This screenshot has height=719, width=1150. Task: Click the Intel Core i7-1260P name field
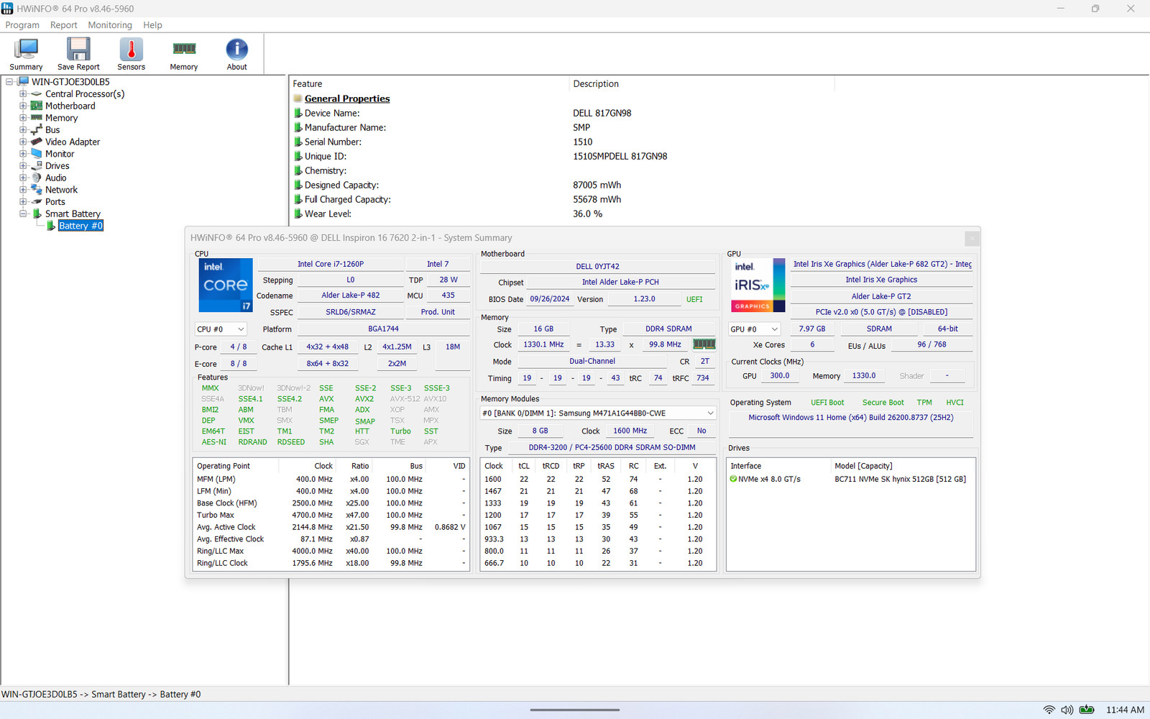tap(331, 264)
